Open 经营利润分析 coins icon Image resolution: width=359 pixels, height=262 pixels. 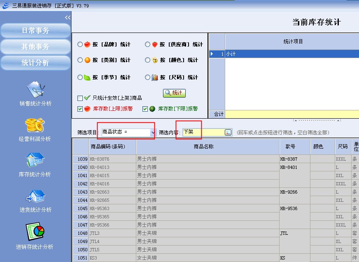(x=35, y=125)
